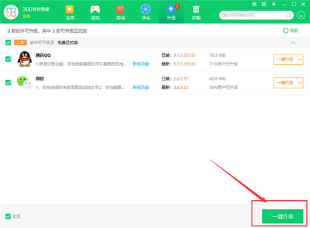
Task: Click the refresh icon at top right
Action: [286, 31]
